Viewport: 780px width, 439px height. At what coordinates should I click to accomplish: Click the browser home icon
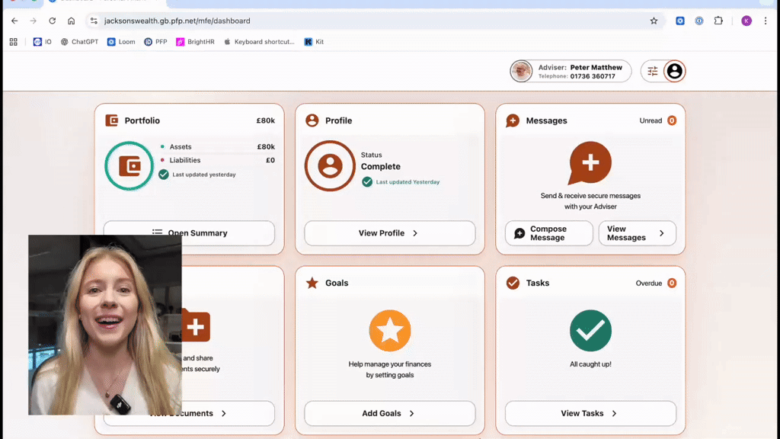point(71,21)
